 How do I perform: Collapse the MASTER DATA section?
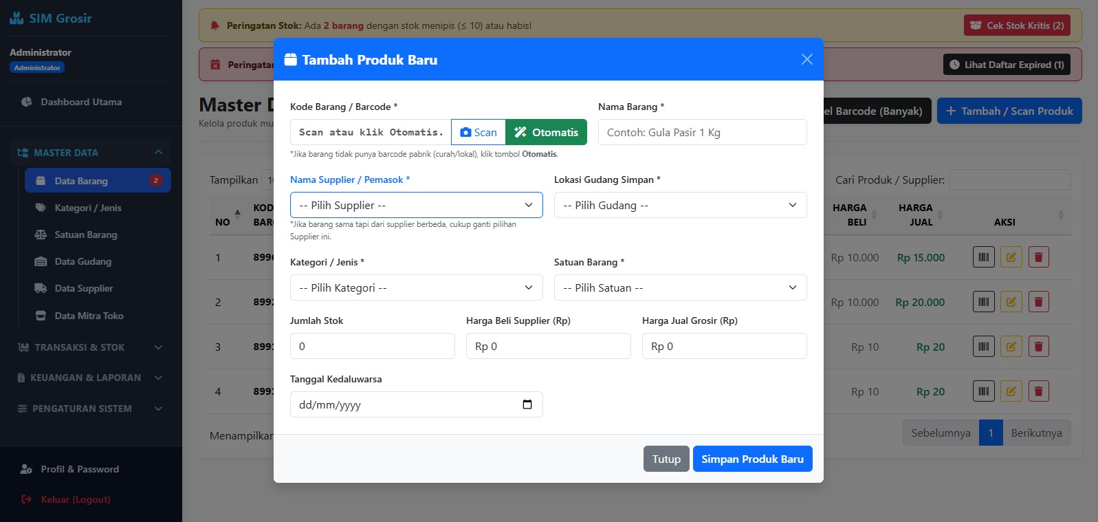click(x=91, y=153)
